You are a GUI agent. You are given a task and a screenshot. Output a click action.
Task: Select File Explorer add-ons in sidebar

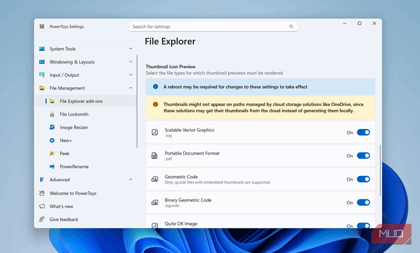81,101
